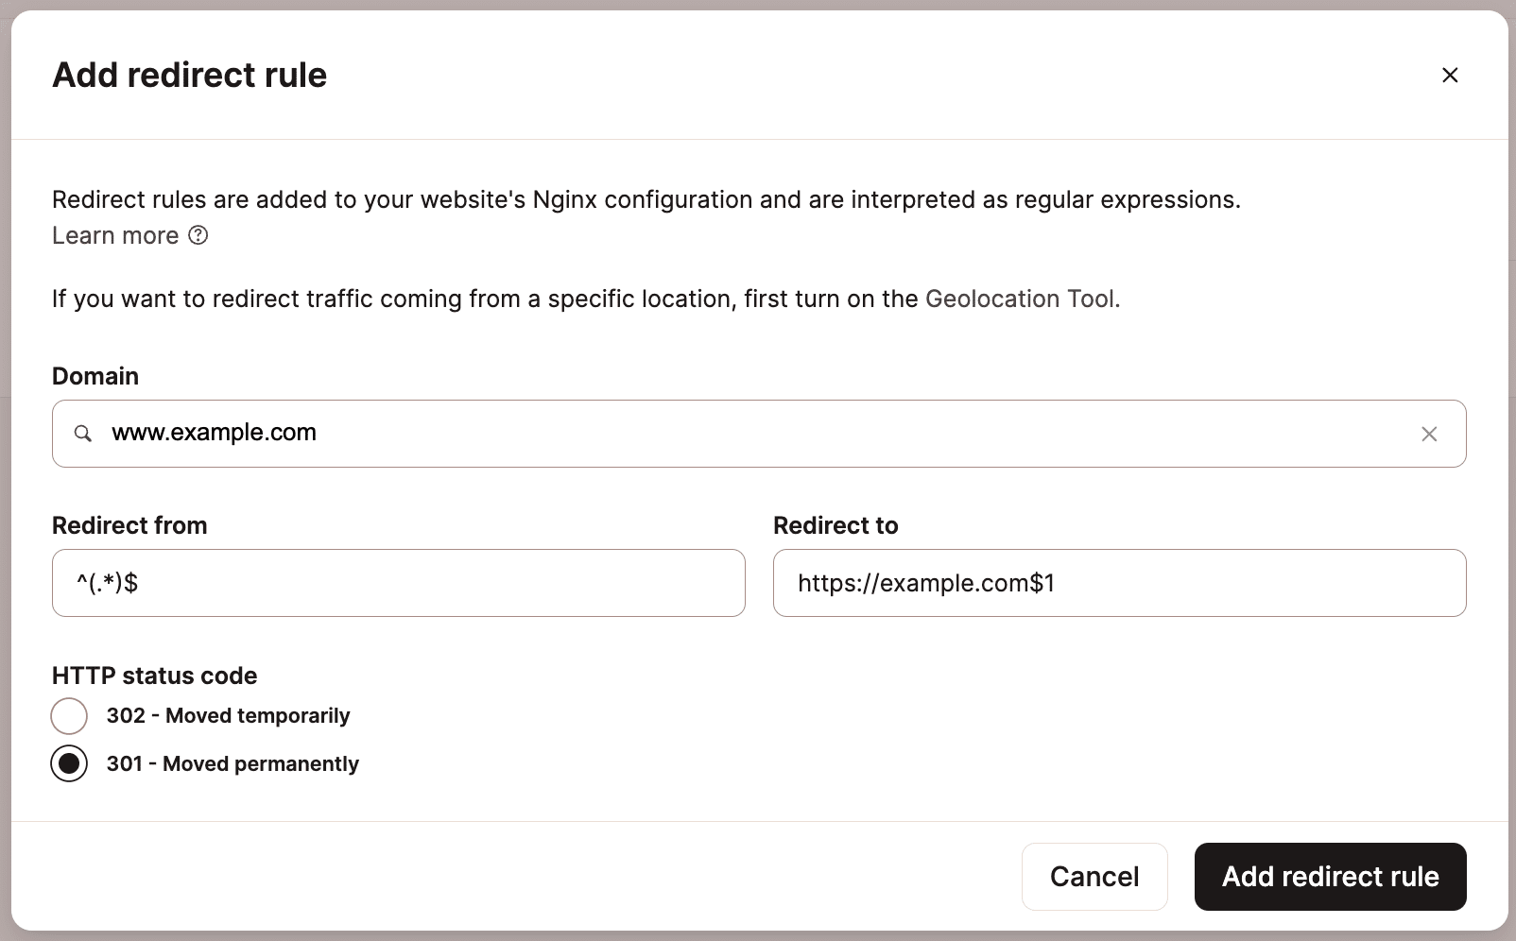This screenshot has height=941, width=1516.
Task: Clear the Domain field using the X icon
Action: click(x=1429, y=434)
